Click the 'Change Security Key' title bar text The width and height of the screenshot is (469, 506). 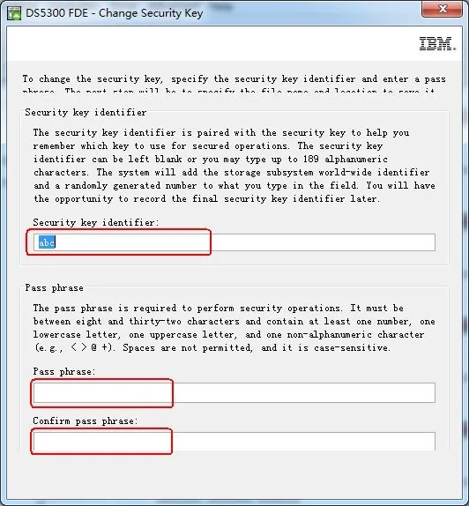151,13
